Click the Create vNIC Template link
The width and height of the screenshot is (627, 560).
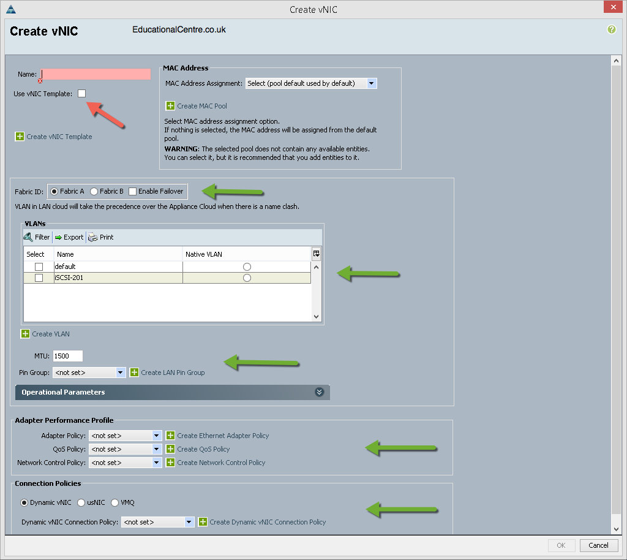tap(59, 137)
